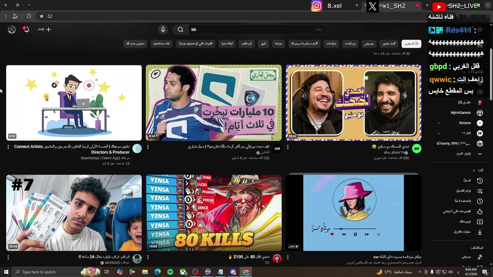
Task: Open the laughing challenge video thumbnail
Action: click(x=354, y=103)
